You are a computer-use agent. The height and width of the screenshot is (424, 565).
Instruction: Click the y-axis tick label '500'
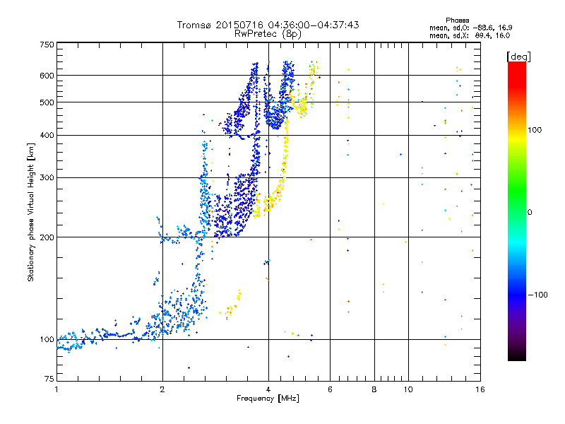click(47, 102)
